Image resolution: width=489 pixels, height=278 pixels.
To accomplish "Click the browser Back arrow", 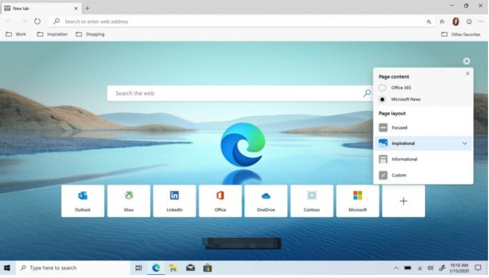I will pos(9,21).
